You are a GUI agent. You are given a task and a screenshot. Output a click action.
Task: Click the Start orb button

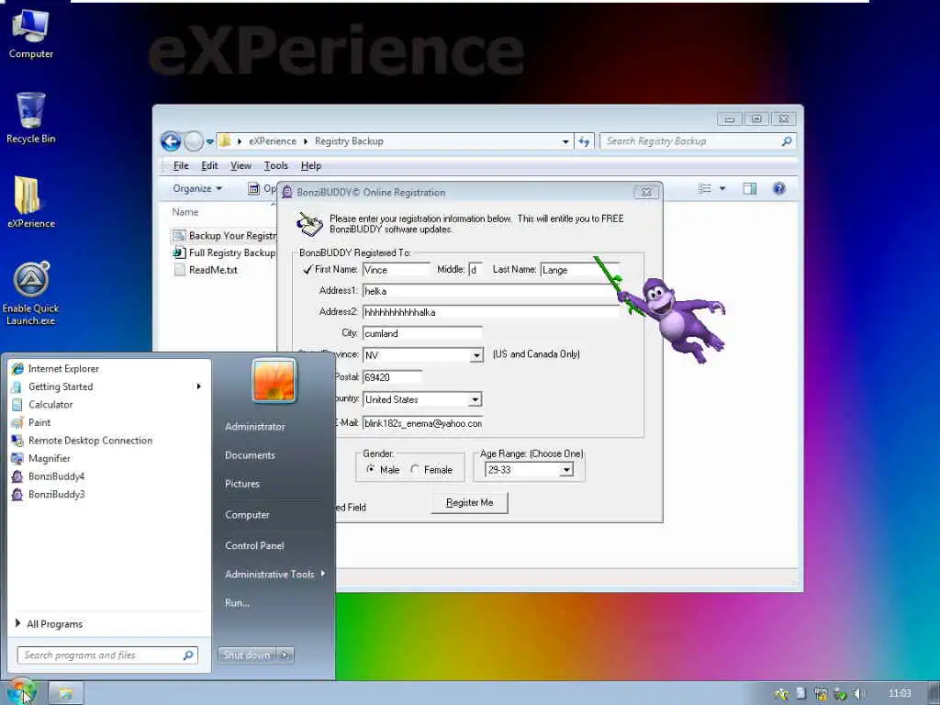click(22, 692)
